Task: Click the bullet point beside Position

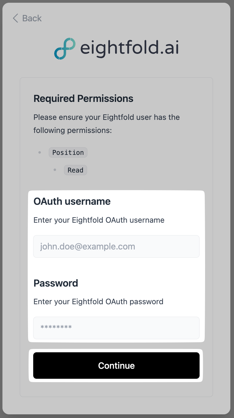Action: pyautogui.click(x=40, y=152)
